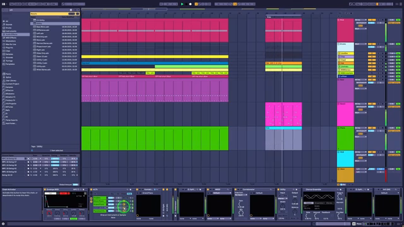The height and width of the screenshot is (227, 404).
Task: Click Envelope MIDI Decay knob
Action: pos(65,213)
